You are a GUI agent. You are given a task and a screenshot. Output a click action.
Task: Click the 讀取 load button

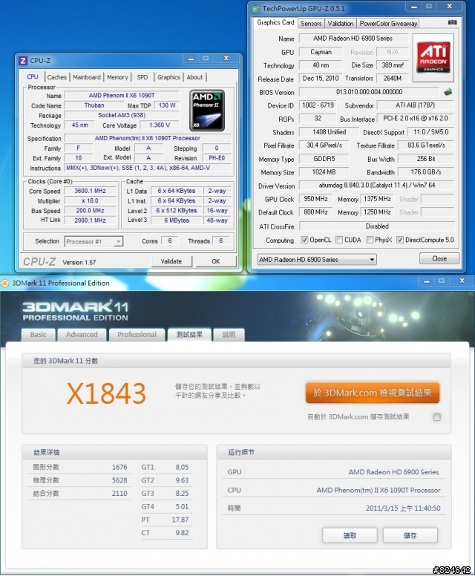coord(350,536)
